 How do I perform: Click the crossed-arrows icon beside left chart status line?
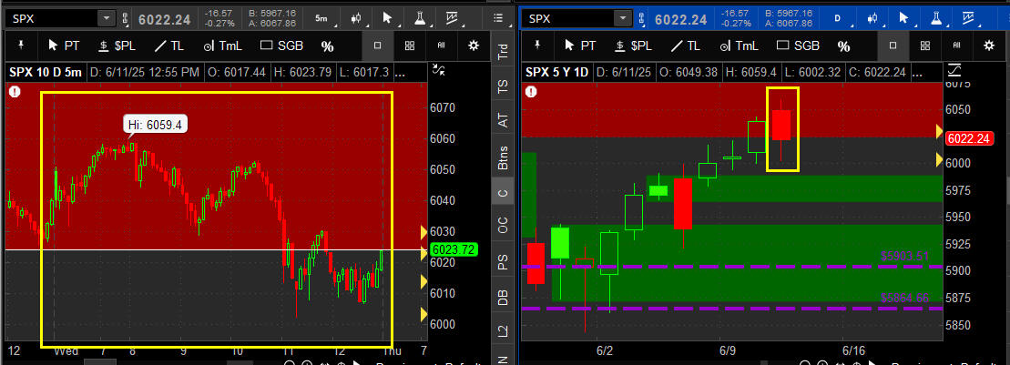(439, 70)
